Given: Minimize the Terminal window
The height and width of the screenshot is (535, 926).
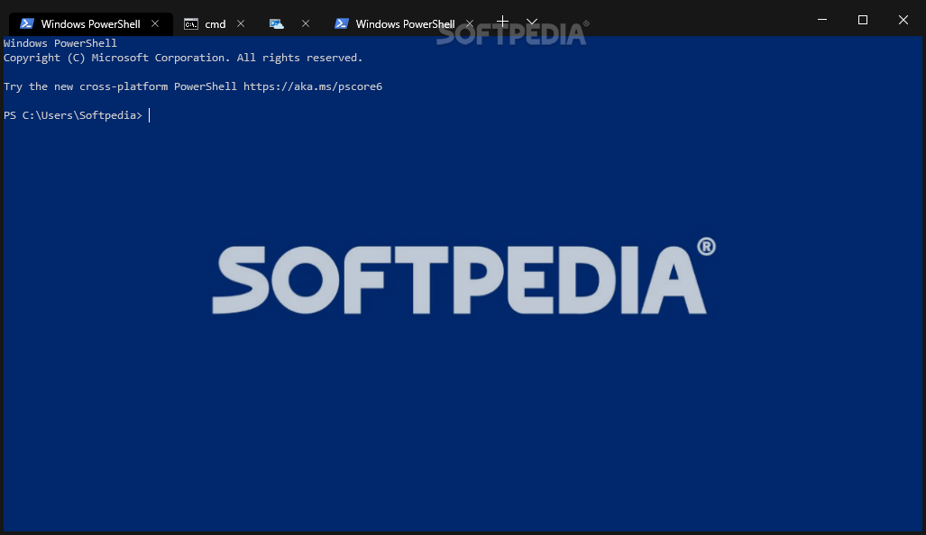Looking at the screenshot, I should [822, 20].
